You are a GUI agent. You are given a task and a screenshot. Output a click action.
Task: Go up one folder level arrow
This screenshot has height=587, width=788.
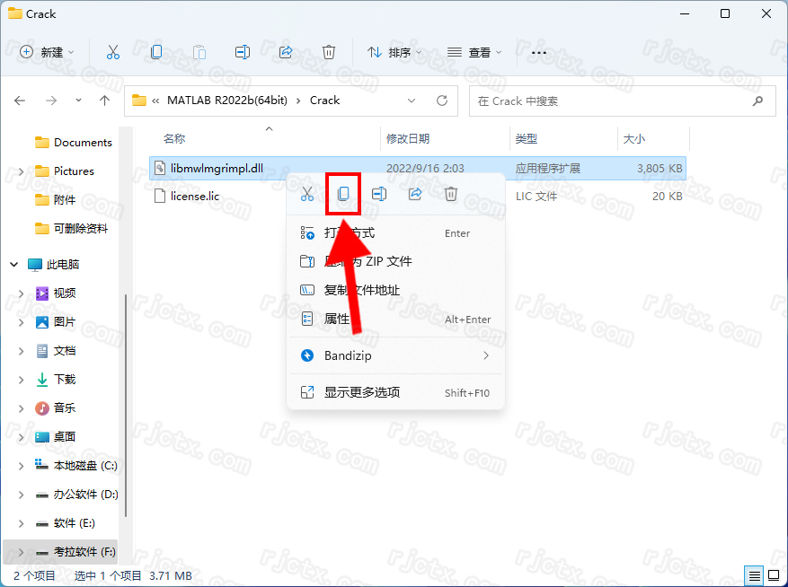[104, 101]
